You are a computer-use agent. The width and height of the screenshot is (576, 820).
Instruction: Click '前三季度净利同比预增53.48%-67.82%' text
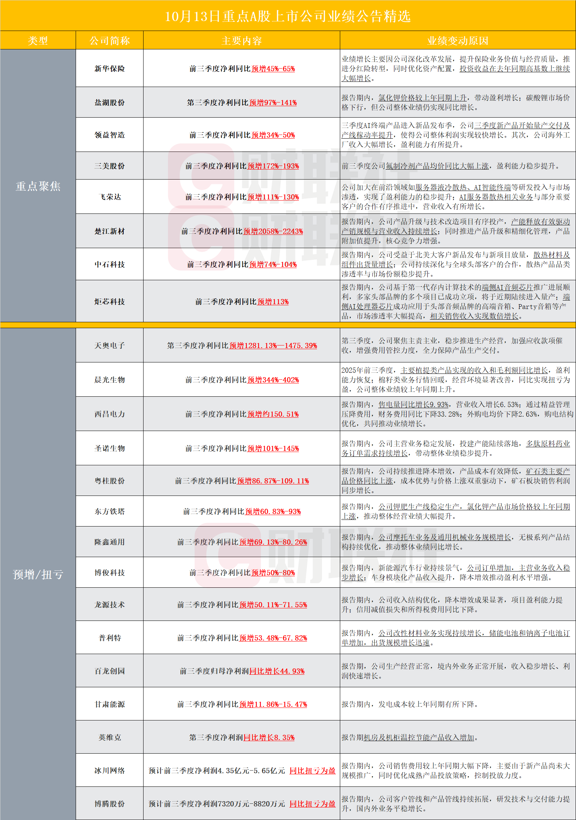(242, 638)
